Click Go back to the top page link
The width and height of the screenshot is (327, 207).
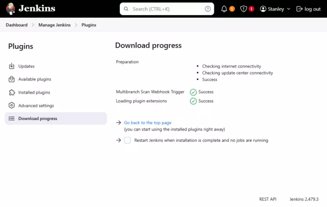(148, 123)
